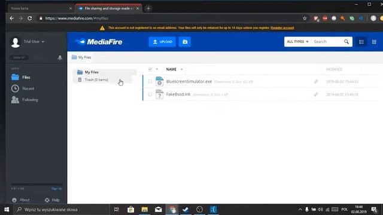Open the dropdown arrow beside select-all checkbox
The height and width of the screenshot is (215, 383).
pos(157,69)
